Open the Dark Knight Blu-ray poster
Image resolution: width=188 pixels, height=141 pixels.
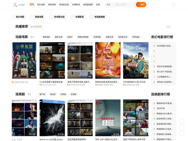[x=52, y=118]
